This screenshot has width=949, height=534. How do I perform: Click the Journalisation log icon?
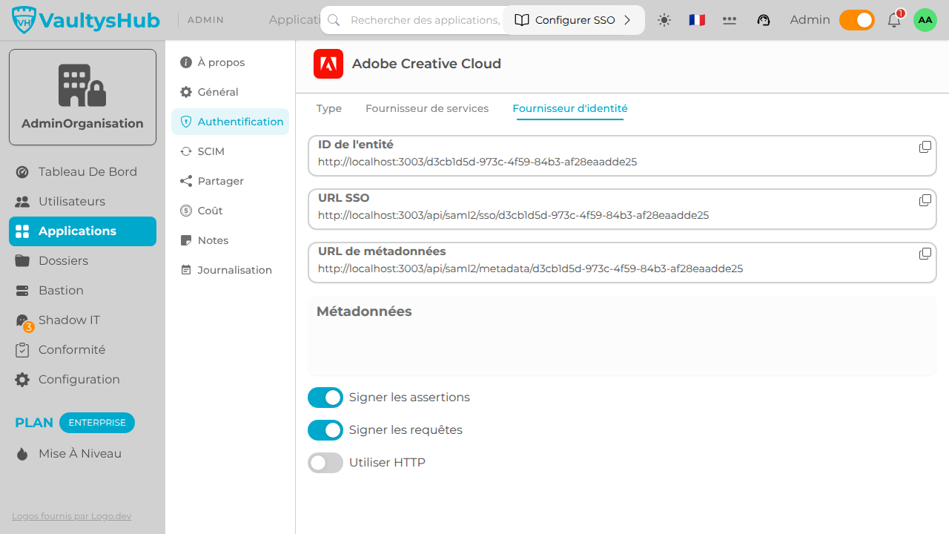point(186,270)
